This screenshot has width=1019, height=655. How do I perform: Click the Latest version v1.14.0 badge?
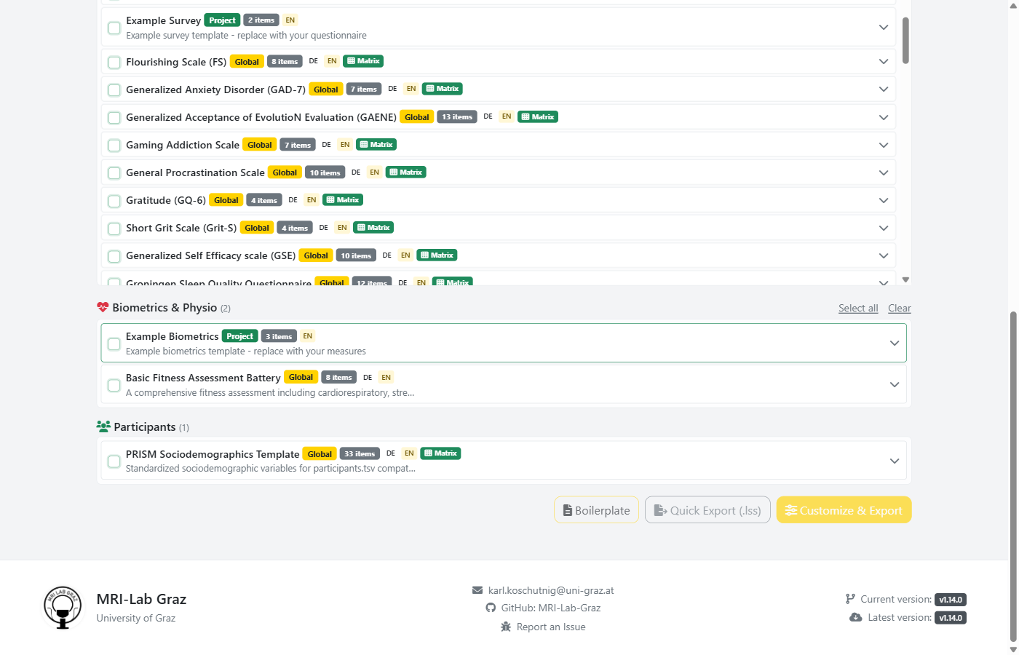tap(951, 618)
